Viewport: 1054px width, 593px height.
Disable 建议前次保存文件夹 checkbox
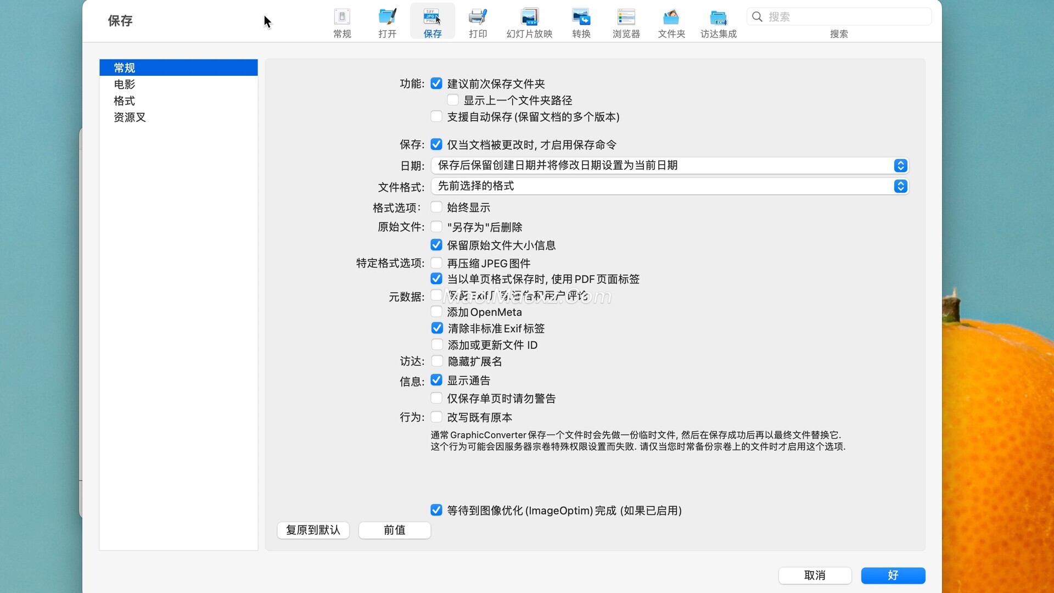(x=436, y=83)
